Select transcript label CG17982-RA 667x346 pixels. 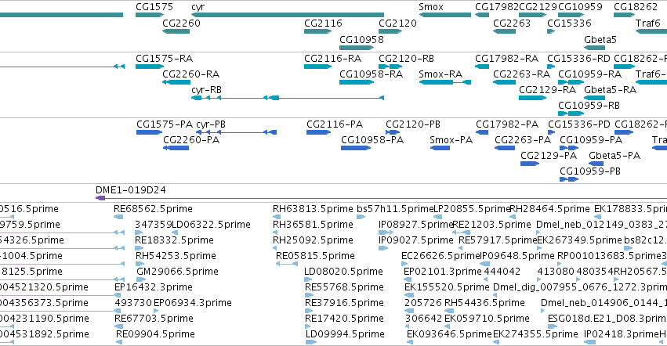(506, 58)
